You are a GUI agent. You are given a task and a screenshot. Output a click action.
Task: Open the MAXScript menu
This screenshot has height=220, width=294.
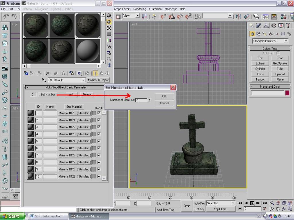171,9
